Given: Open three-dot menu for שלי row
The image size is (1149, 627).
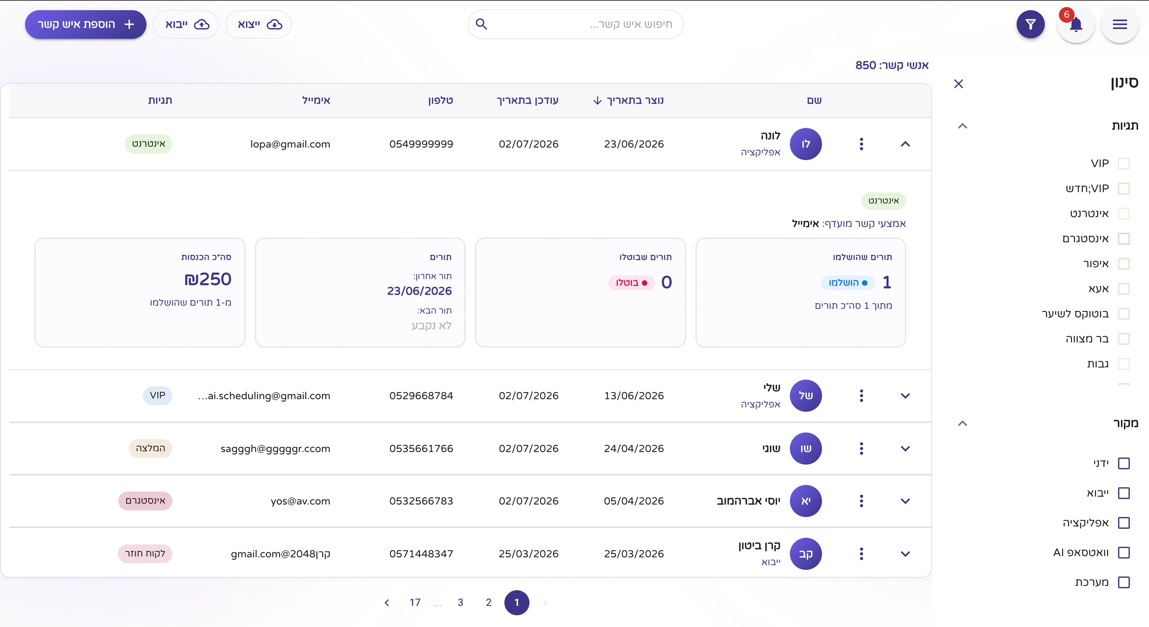Looking at the screenshot, I should pos(861,396).
